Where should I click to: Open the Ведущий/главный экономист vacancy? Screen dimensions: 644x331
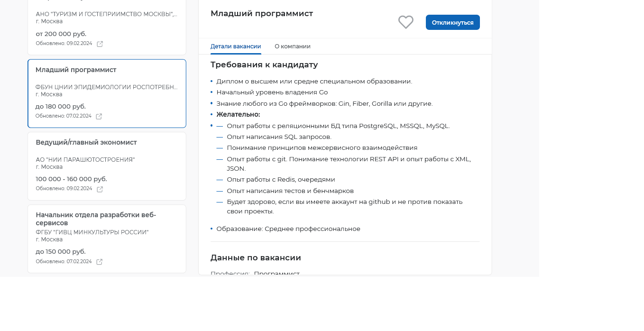pyautogui.click(x=86, y=142)
